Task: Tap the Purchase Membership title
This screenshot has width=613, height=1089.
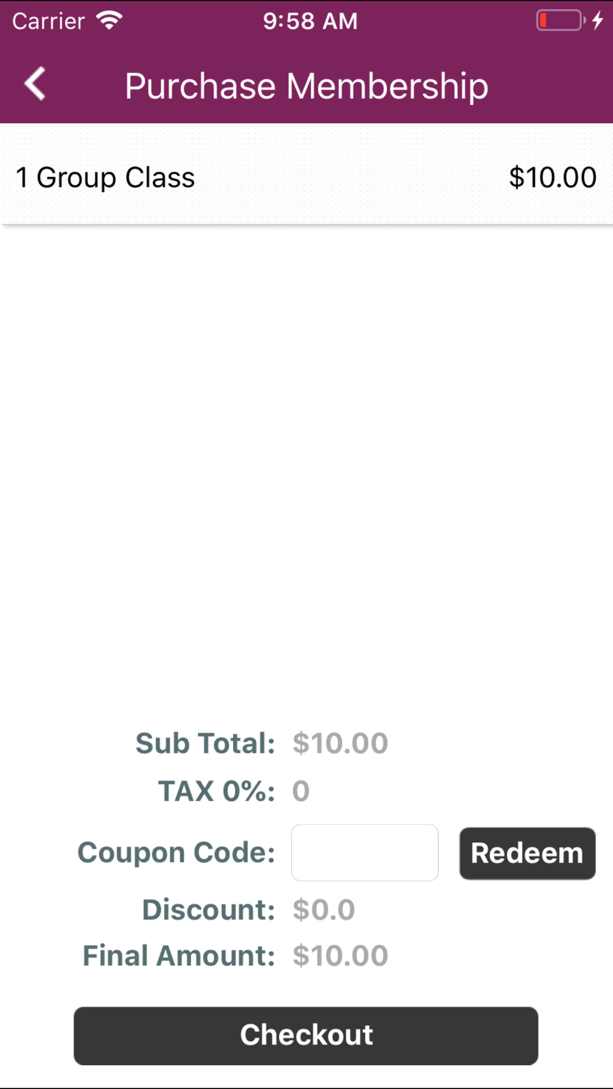Action: coord(306,86)
